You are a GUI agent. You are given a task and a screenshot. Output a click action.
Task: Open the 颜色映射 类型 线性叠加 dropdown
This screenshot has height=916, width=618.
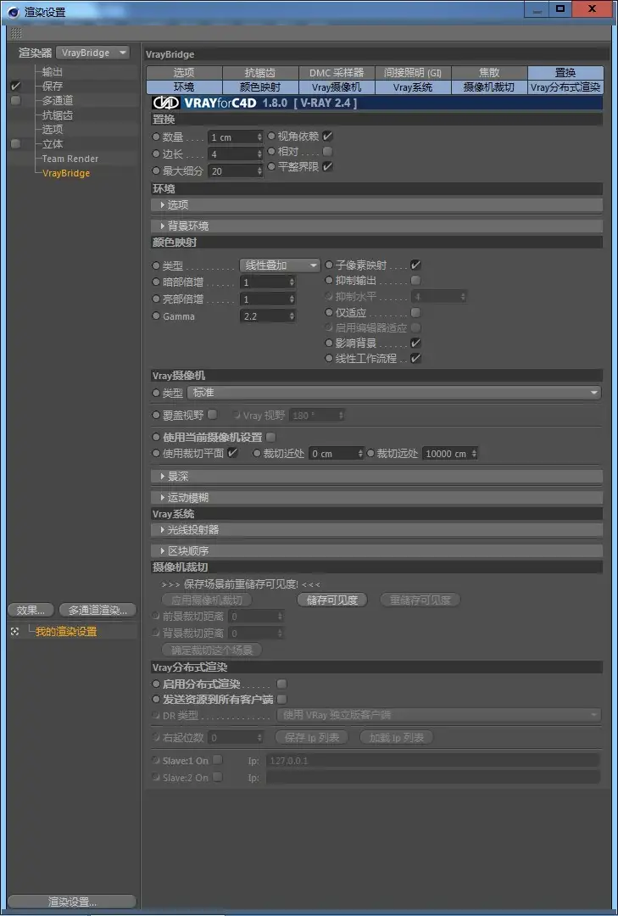pos(280,265)
